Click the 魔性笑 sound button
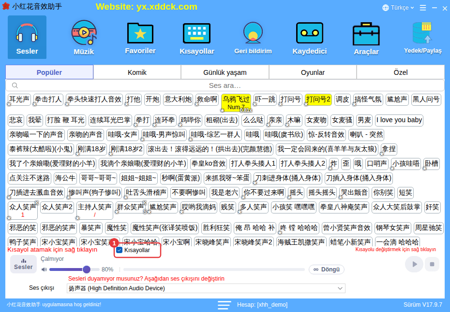The height and width of the screenshot is (312, 450). click(117, 228)
